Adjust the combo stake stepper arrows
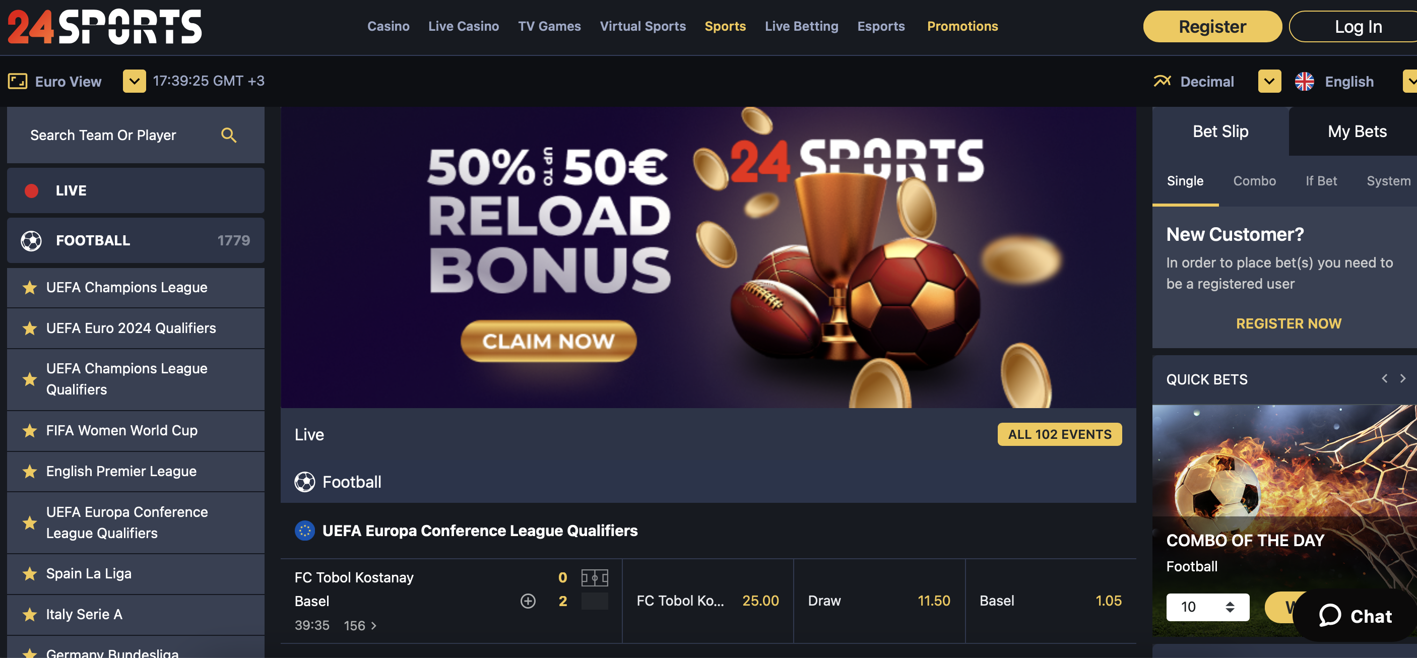1417x658 pixels. tap(1230, 607)
